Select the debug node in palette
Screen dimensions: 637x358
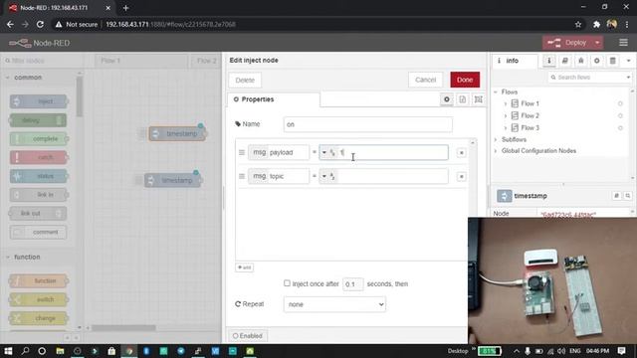click(x=38, y=120)
